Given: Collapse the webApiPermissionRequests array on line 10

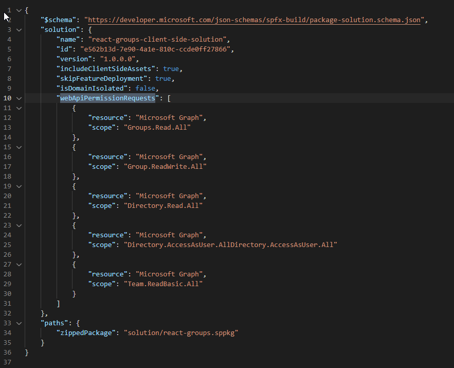Looking at the screenshot, I should tap(19, 98).
